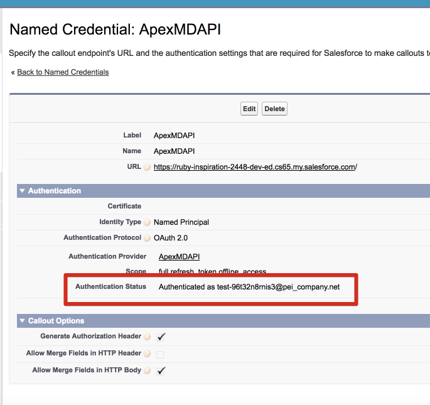430x405 pixels.
Task: Toggle Generate Authorization Header checkbox
Action: point(161,337)
